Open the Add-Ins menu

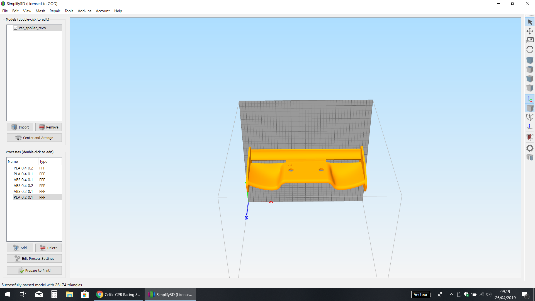[84, 11]
